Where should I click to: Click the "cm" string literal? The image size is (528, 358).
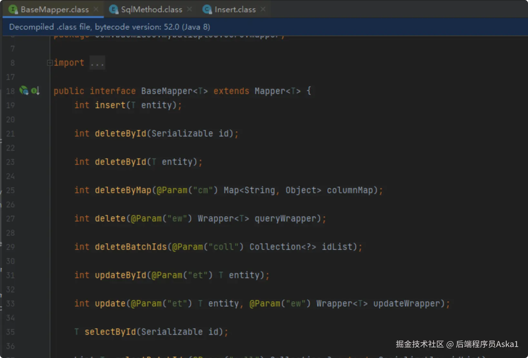click(203, 190)
